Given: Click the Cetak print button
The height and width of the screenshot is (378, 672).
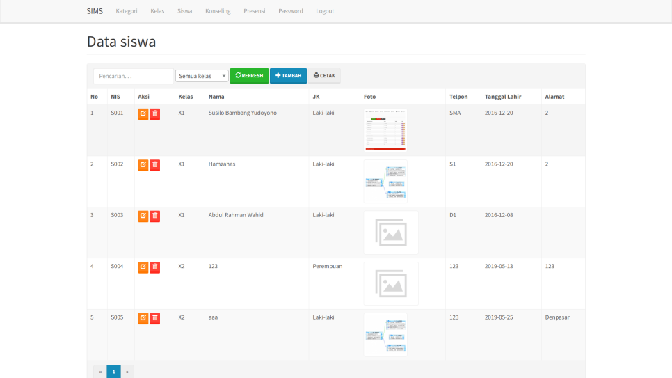Looking at the screenshot, I should coord(324,76).
